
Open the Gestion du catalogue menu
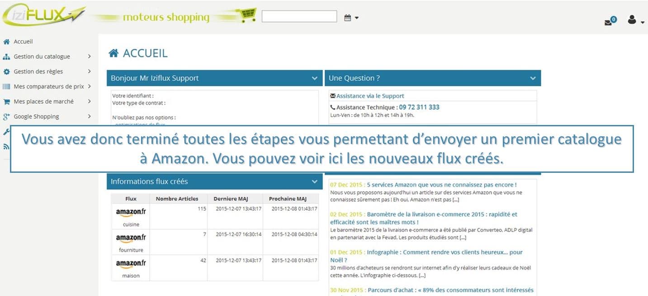tap(42, 56)
